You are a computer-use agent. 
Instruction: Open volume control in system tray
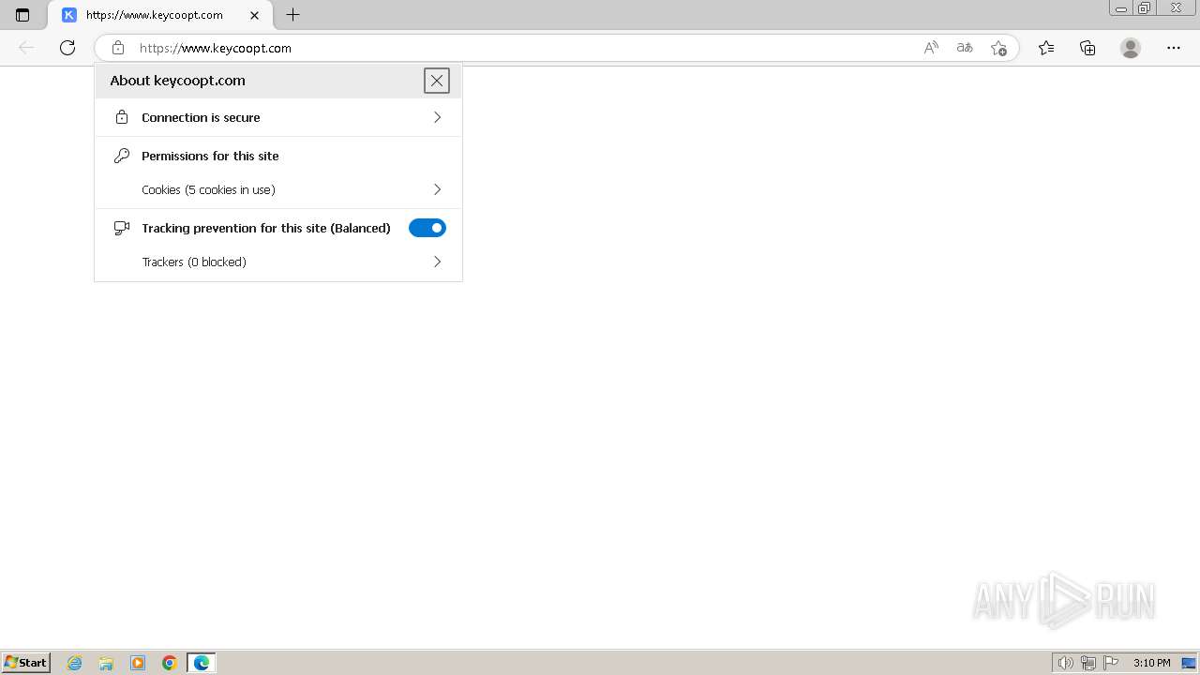point(1066,663)
